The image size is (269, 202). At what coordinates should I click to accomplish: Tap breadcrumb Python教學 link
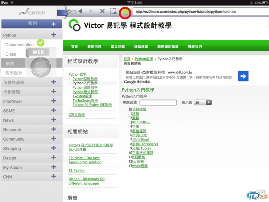[144, 59]
